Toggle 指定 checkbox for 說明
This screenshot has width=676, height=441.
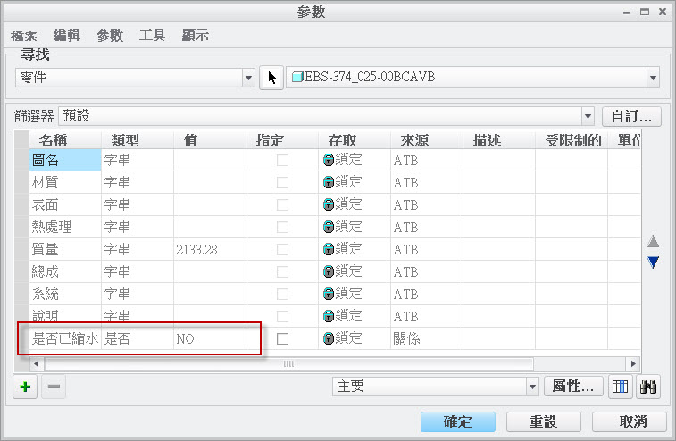(282, 316)
